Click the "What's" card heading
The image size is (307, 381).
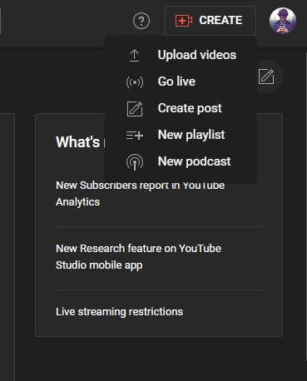pos(77,142)
